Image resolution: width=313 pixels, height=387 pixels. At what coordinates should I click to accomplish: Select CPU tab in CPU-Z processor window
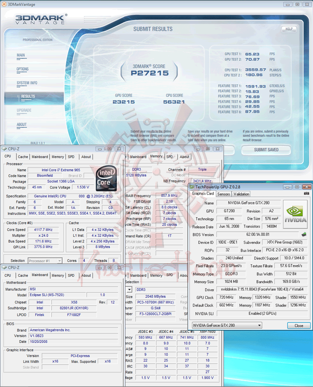tap(8, 156)
